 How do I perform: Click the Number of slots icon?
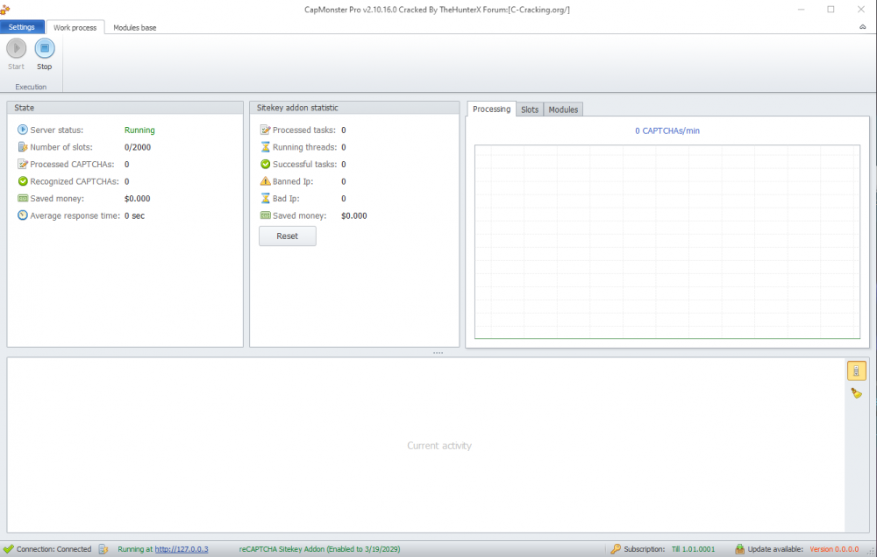23,147
